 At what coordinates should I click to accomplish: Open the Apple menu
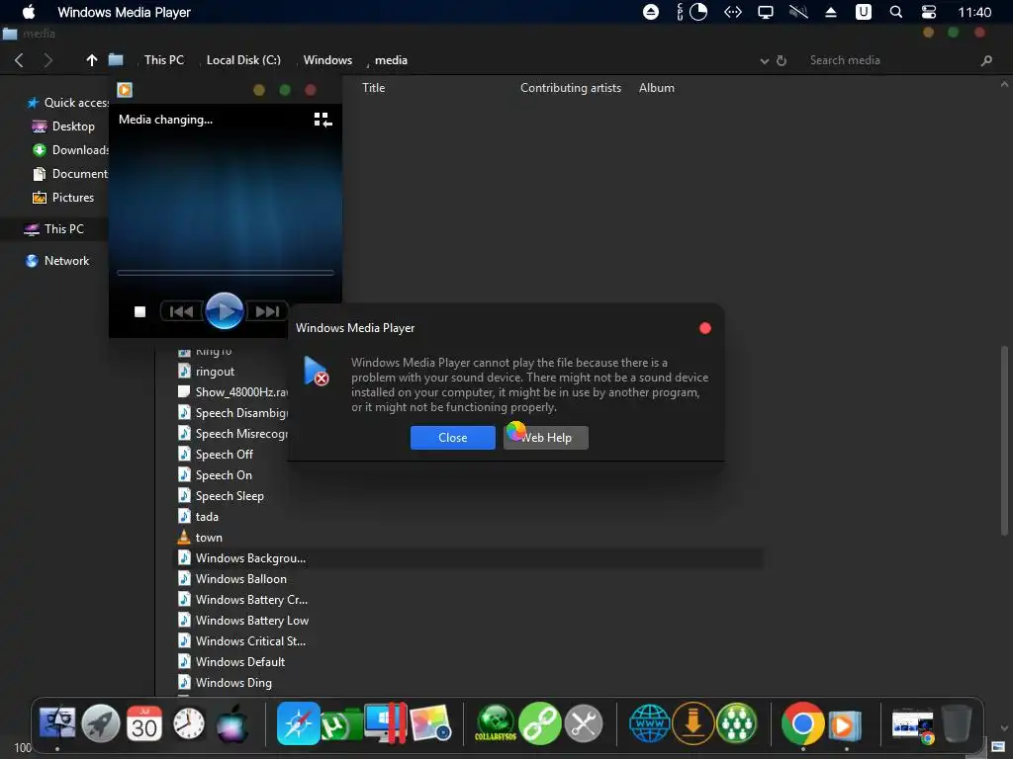(29, 12)
